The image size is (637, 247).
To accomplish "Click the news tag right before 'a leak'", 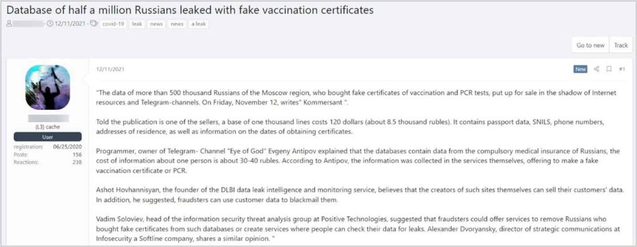I will pos(177,24).
